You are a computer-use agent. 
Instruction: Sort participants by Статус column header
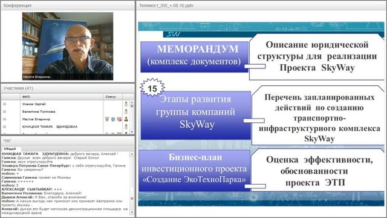112,97
